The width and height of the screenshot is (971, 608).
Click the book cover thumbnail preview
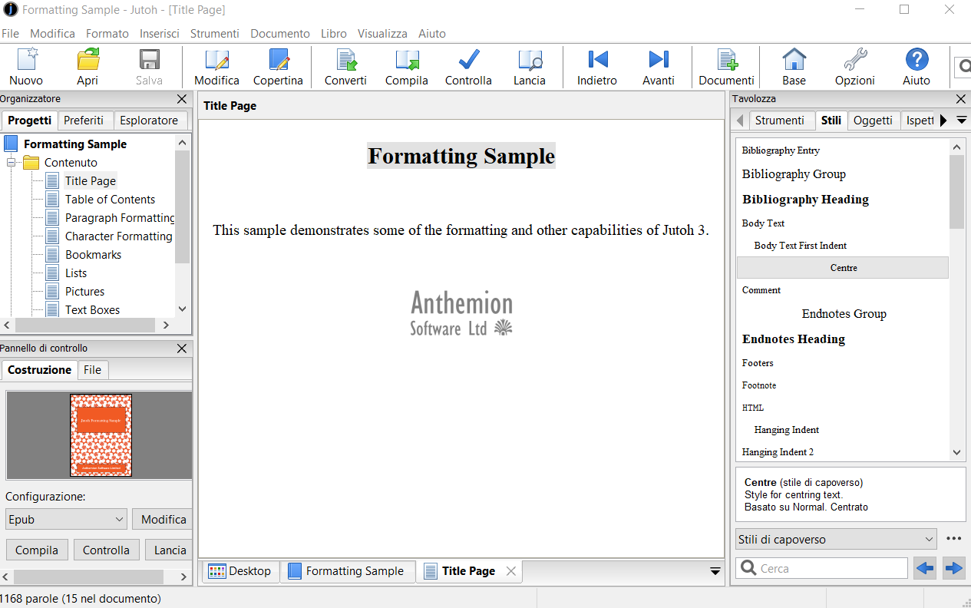click(x=101, y=435)
